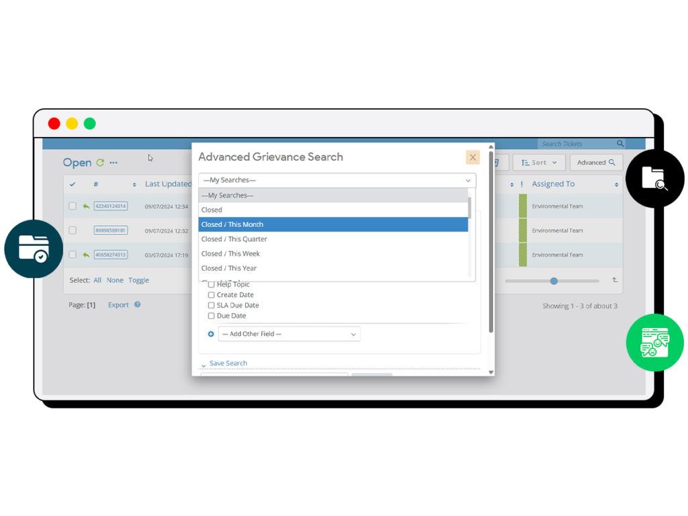Screen dimensions: 688x516
Task: Click the Export link
Action: coord(118,304)
